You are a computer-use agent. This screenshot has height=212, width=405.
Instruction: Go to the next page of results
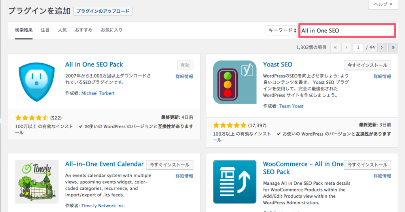coord(382,47)
